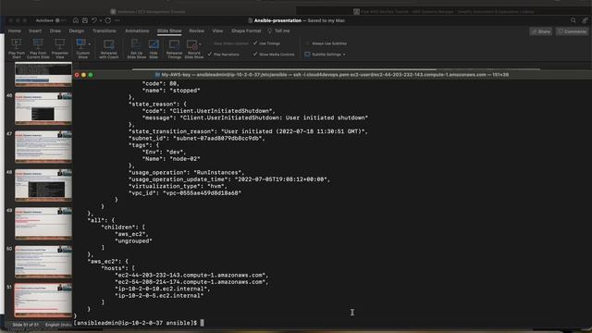Click the "usage_operation": "RunInstances" line
Viewport: 592px width, 333px height.
point(187,173)
